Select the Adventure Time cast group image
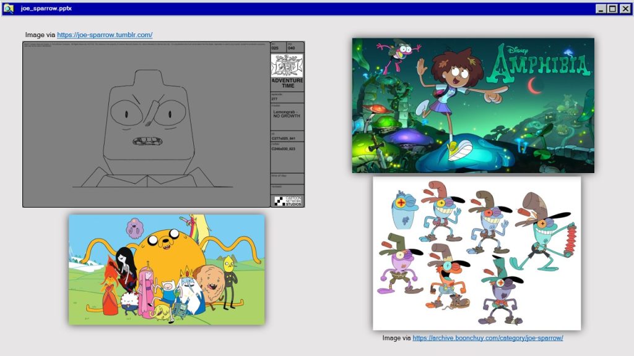 [167, 269]
